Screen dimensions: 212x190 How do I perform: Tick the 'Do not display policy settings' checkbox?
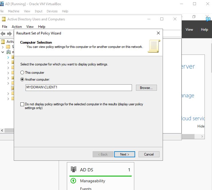pyautogui.click(x=22, y=104)
